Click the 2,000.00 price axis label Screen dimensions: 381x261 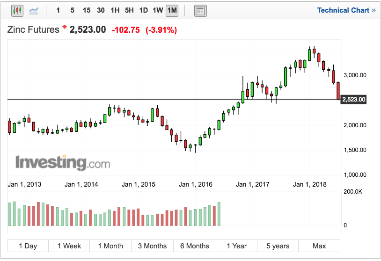coord(355,125)
